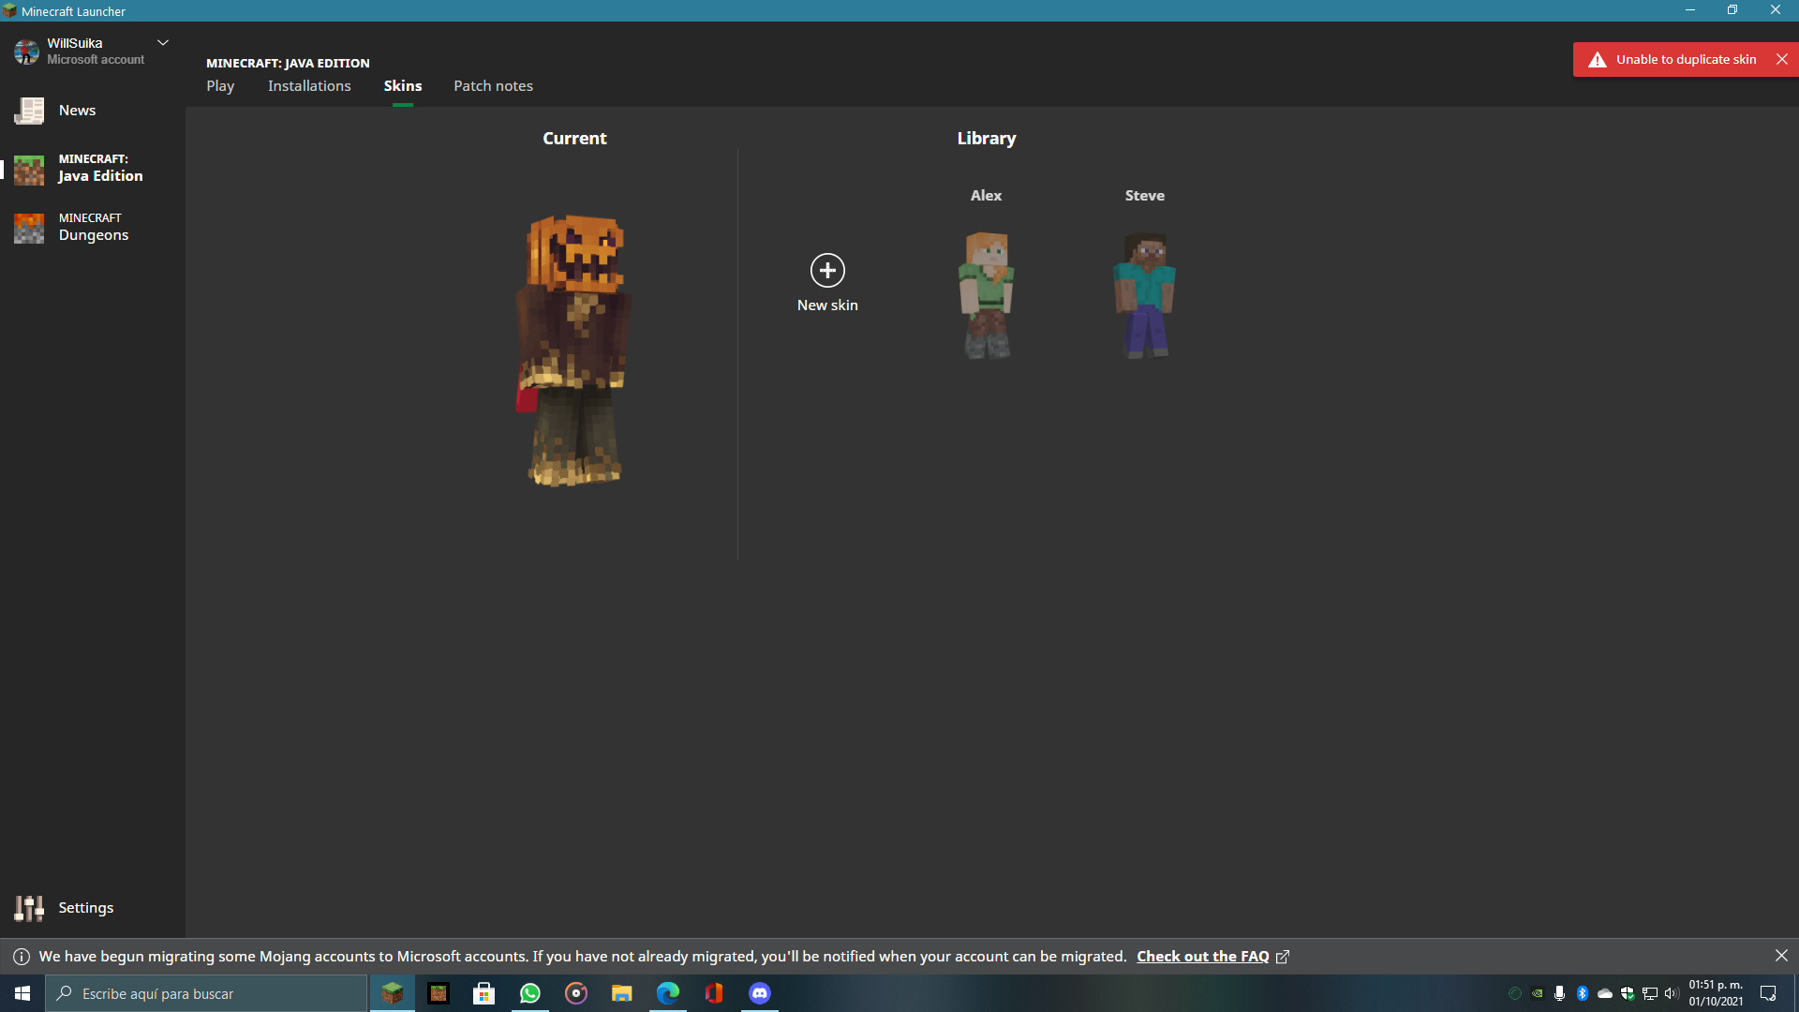The width and height of the screenshot is (1799, 1012).
Task: Click the Check out the FAQ link
Action: 1203,956
